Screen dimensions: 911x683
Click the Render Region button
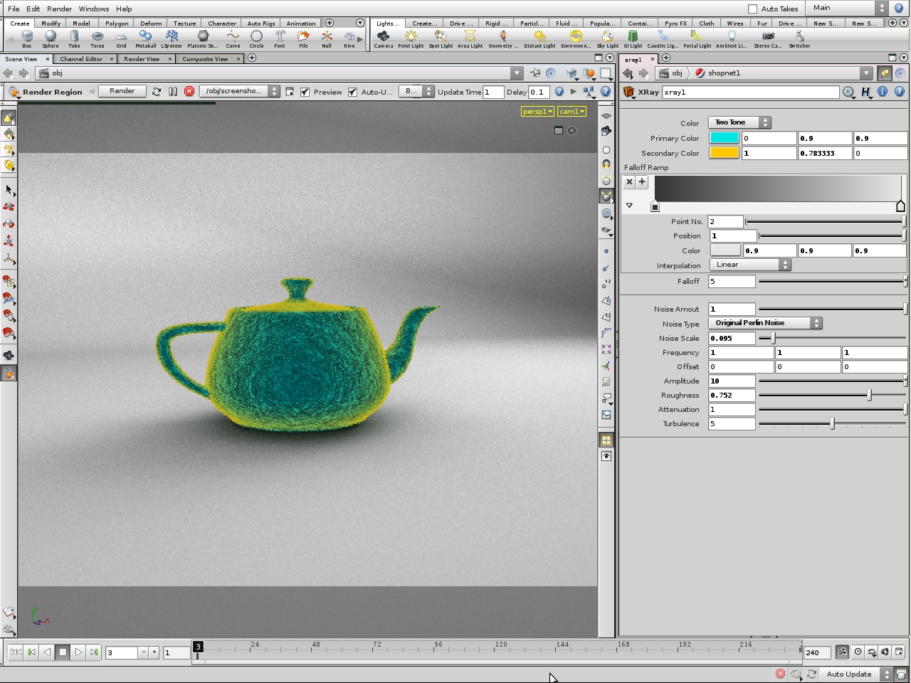pos(53,92)
